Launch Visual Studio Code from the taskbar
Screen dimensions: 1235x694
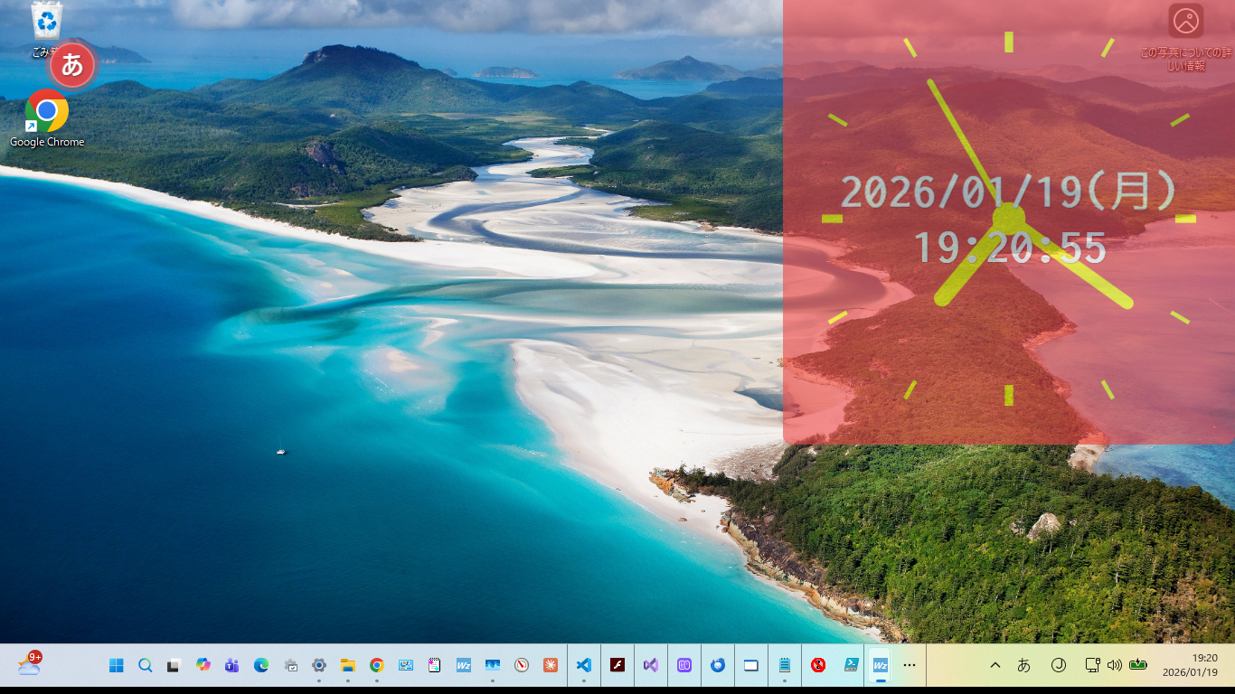click(583, 665)
